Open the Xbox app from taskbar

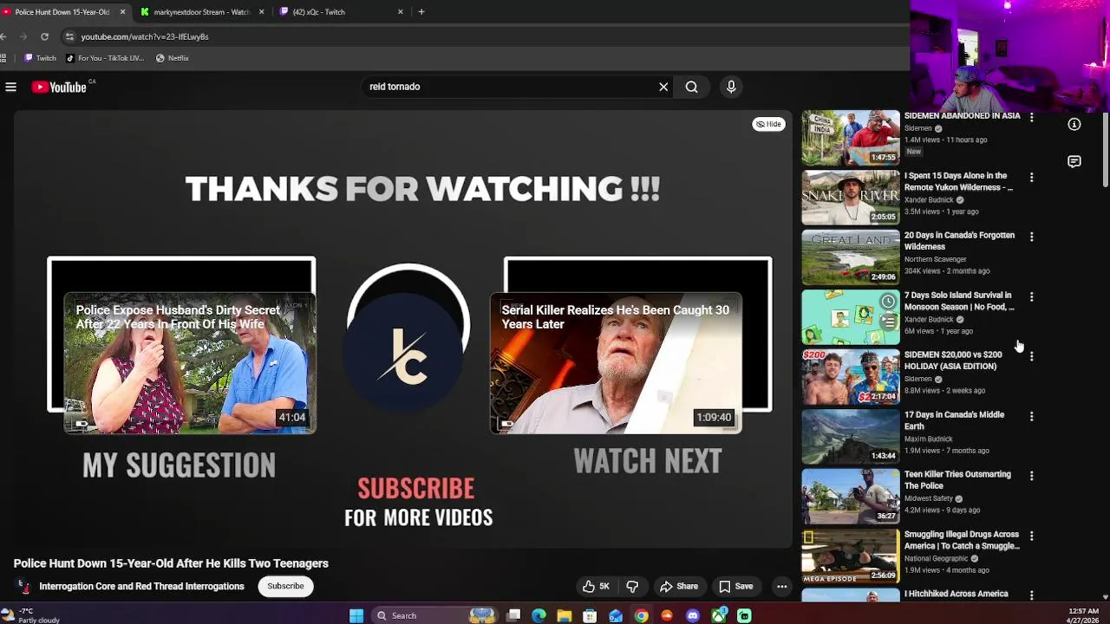(x=718, y=616)
